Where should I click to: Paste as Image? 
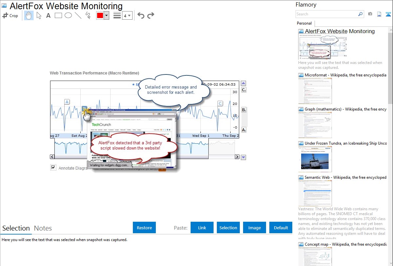254,228
